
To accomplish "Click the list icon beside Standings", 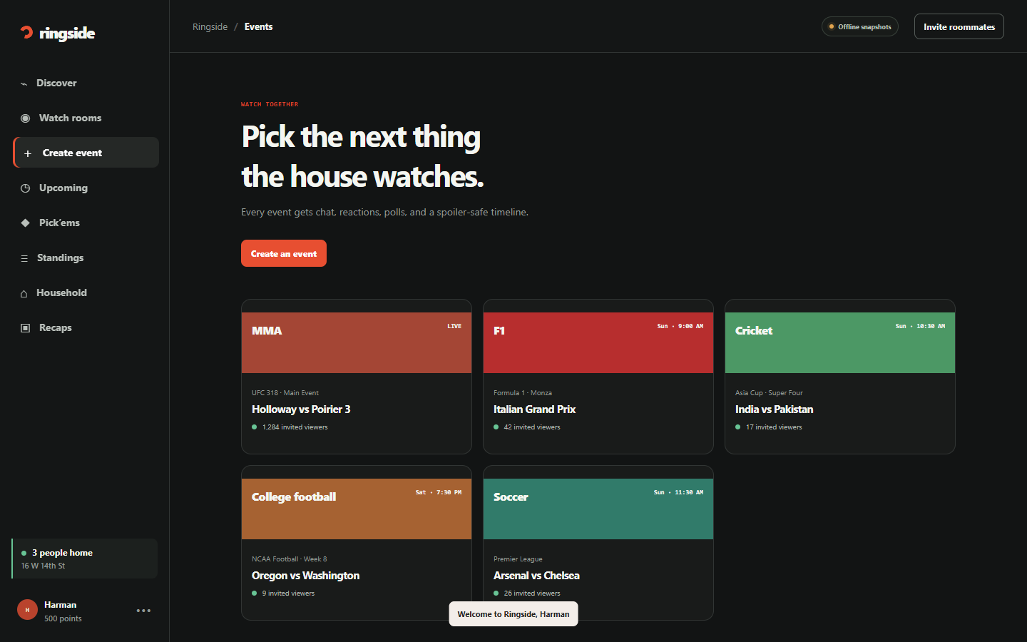I will pos(24,258).
